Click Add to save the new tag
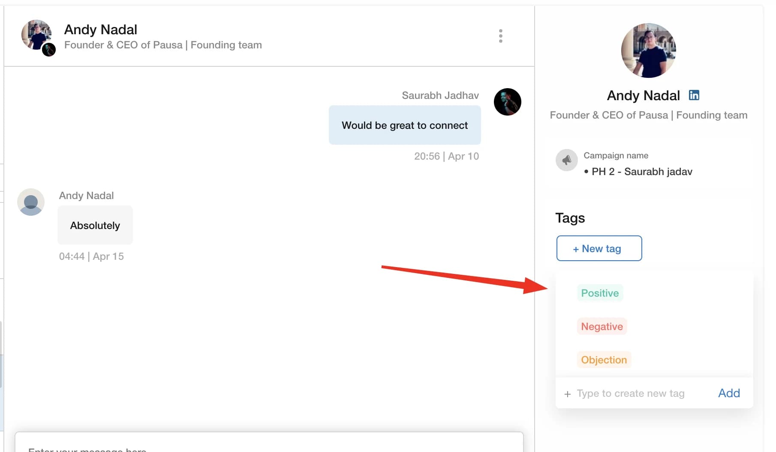This screenshot has height=452, width=776. [728, 393]
